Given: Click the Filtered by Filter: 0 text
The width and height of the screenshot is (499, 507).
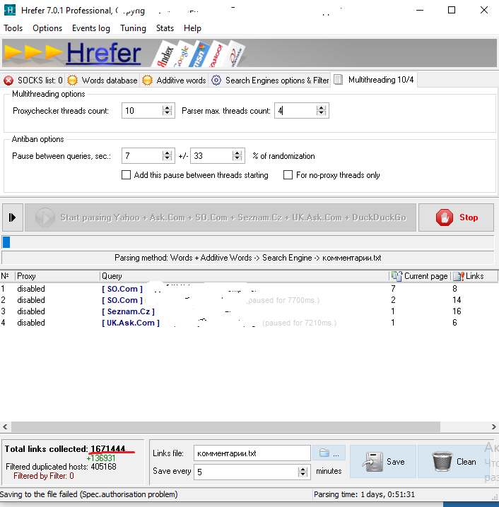Looking at the screenshot, I should pyautogui.click(x=44, y=476).
